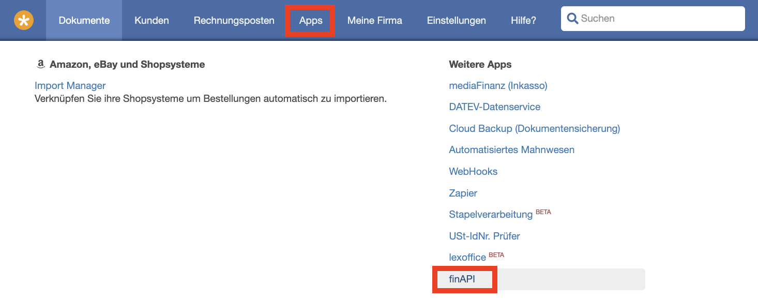
Task: Focus the Suchen search field
Action: [653, 19]
